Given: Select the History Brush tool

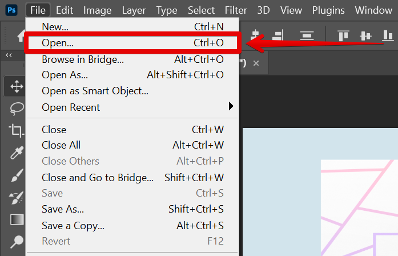Looking at the screenshot, I should click(17, 197).
